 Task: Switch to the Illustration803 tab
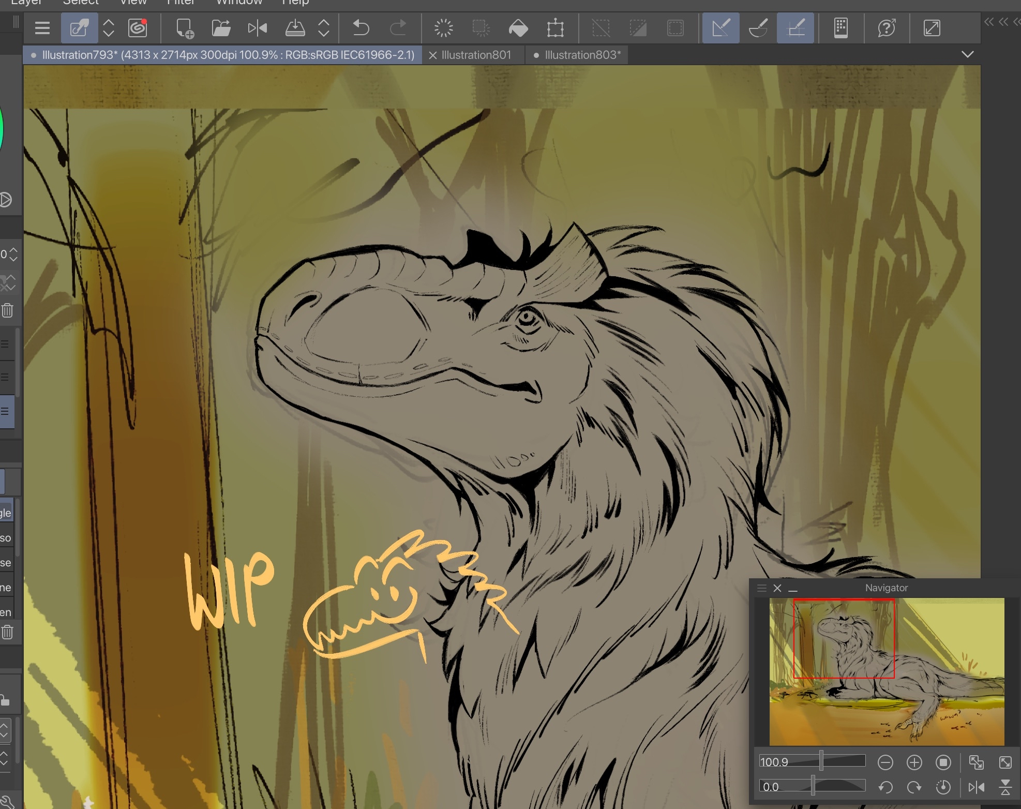tap(582, 55)
